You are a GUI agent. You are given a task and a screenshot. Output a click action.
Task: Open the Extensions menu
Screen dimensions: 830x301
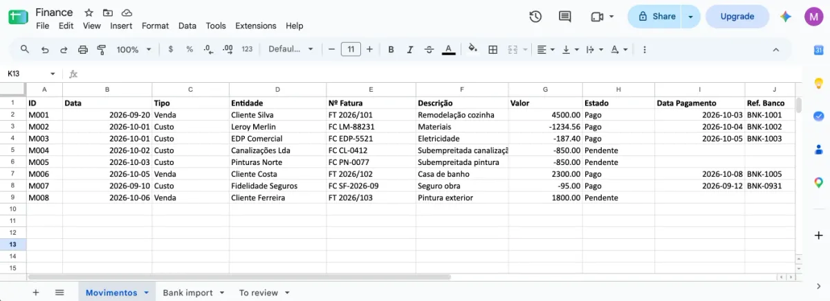point(256,26)
